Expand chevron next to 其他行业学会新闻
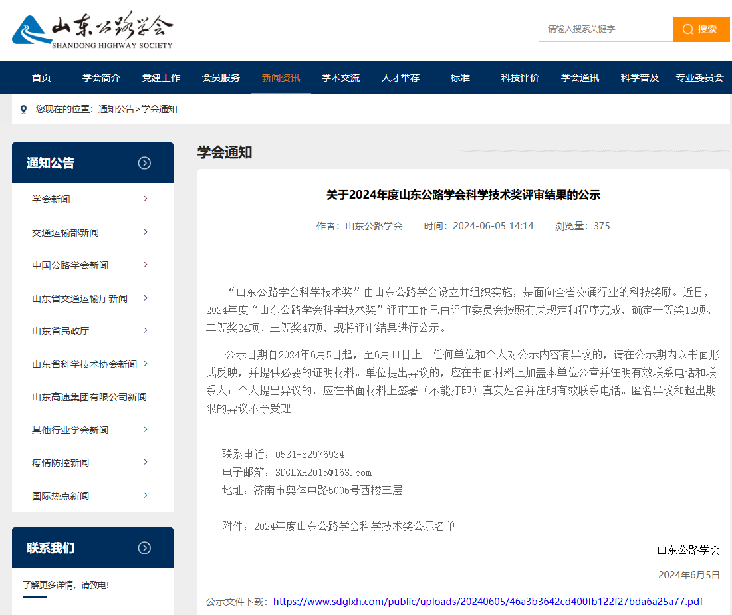The width and height of the screenshot is (732, 615). 146,430
